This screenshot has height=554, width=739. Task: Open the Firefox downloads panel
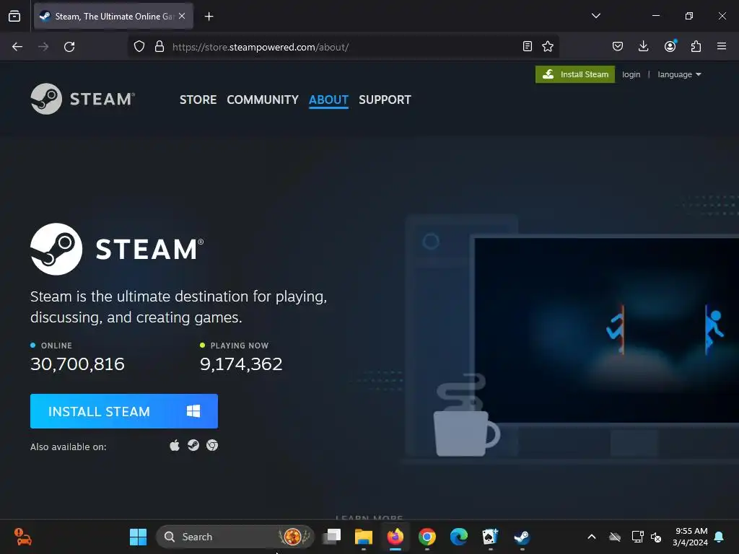[x=643, y=46]
